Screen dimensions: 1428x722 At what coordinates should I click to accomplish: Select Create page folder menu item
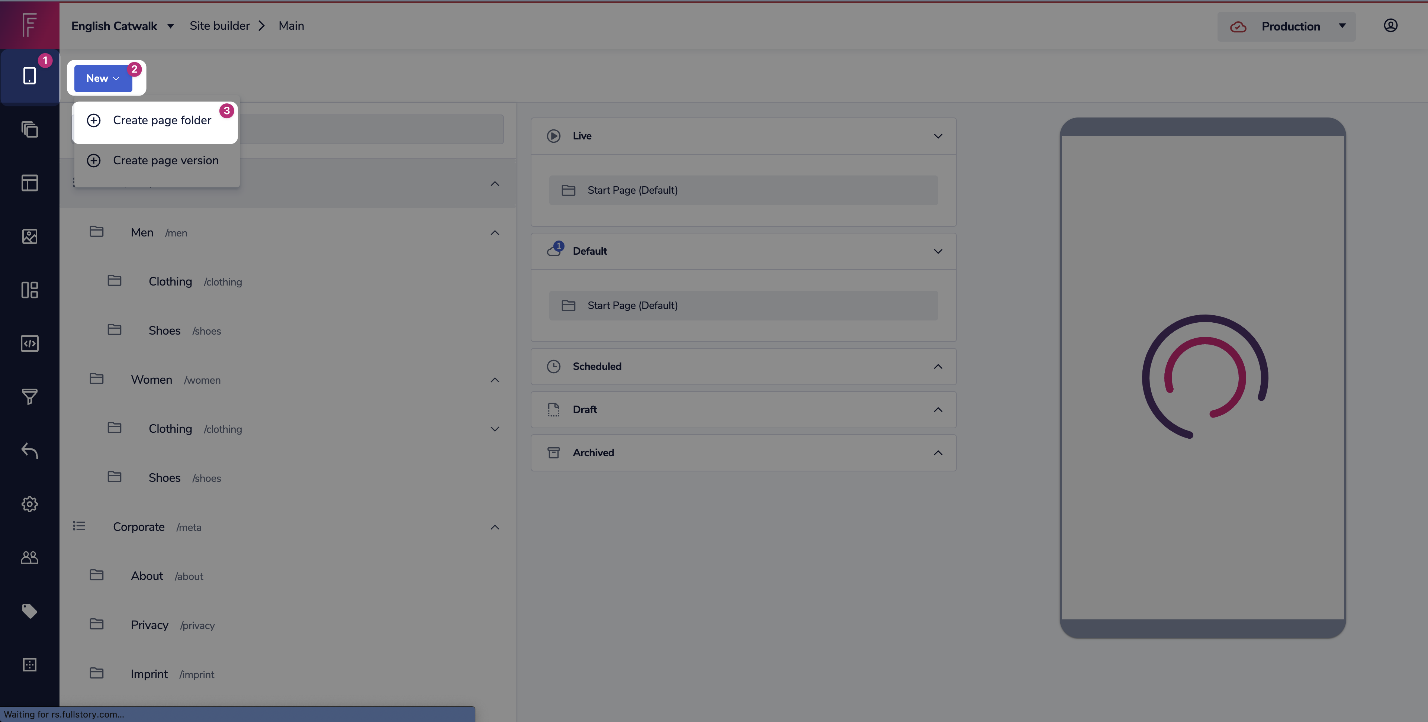[x=161, y=120]
